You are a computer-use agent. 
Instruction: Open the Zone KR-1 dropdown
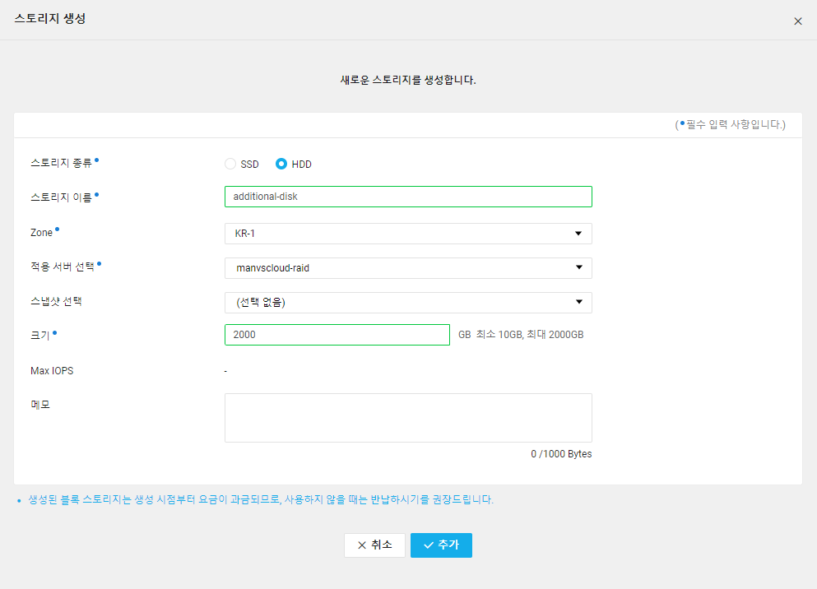click(408, 234)
